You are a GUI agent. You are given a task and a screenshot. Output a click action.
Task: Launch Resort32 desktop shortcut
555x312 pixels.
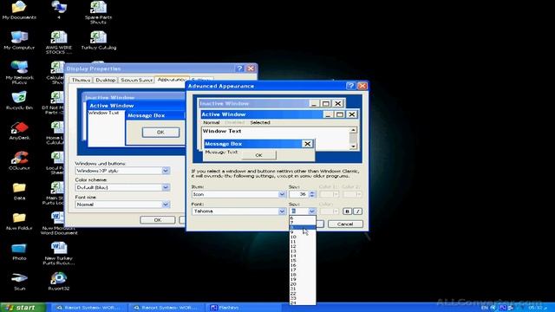point(59,281)
